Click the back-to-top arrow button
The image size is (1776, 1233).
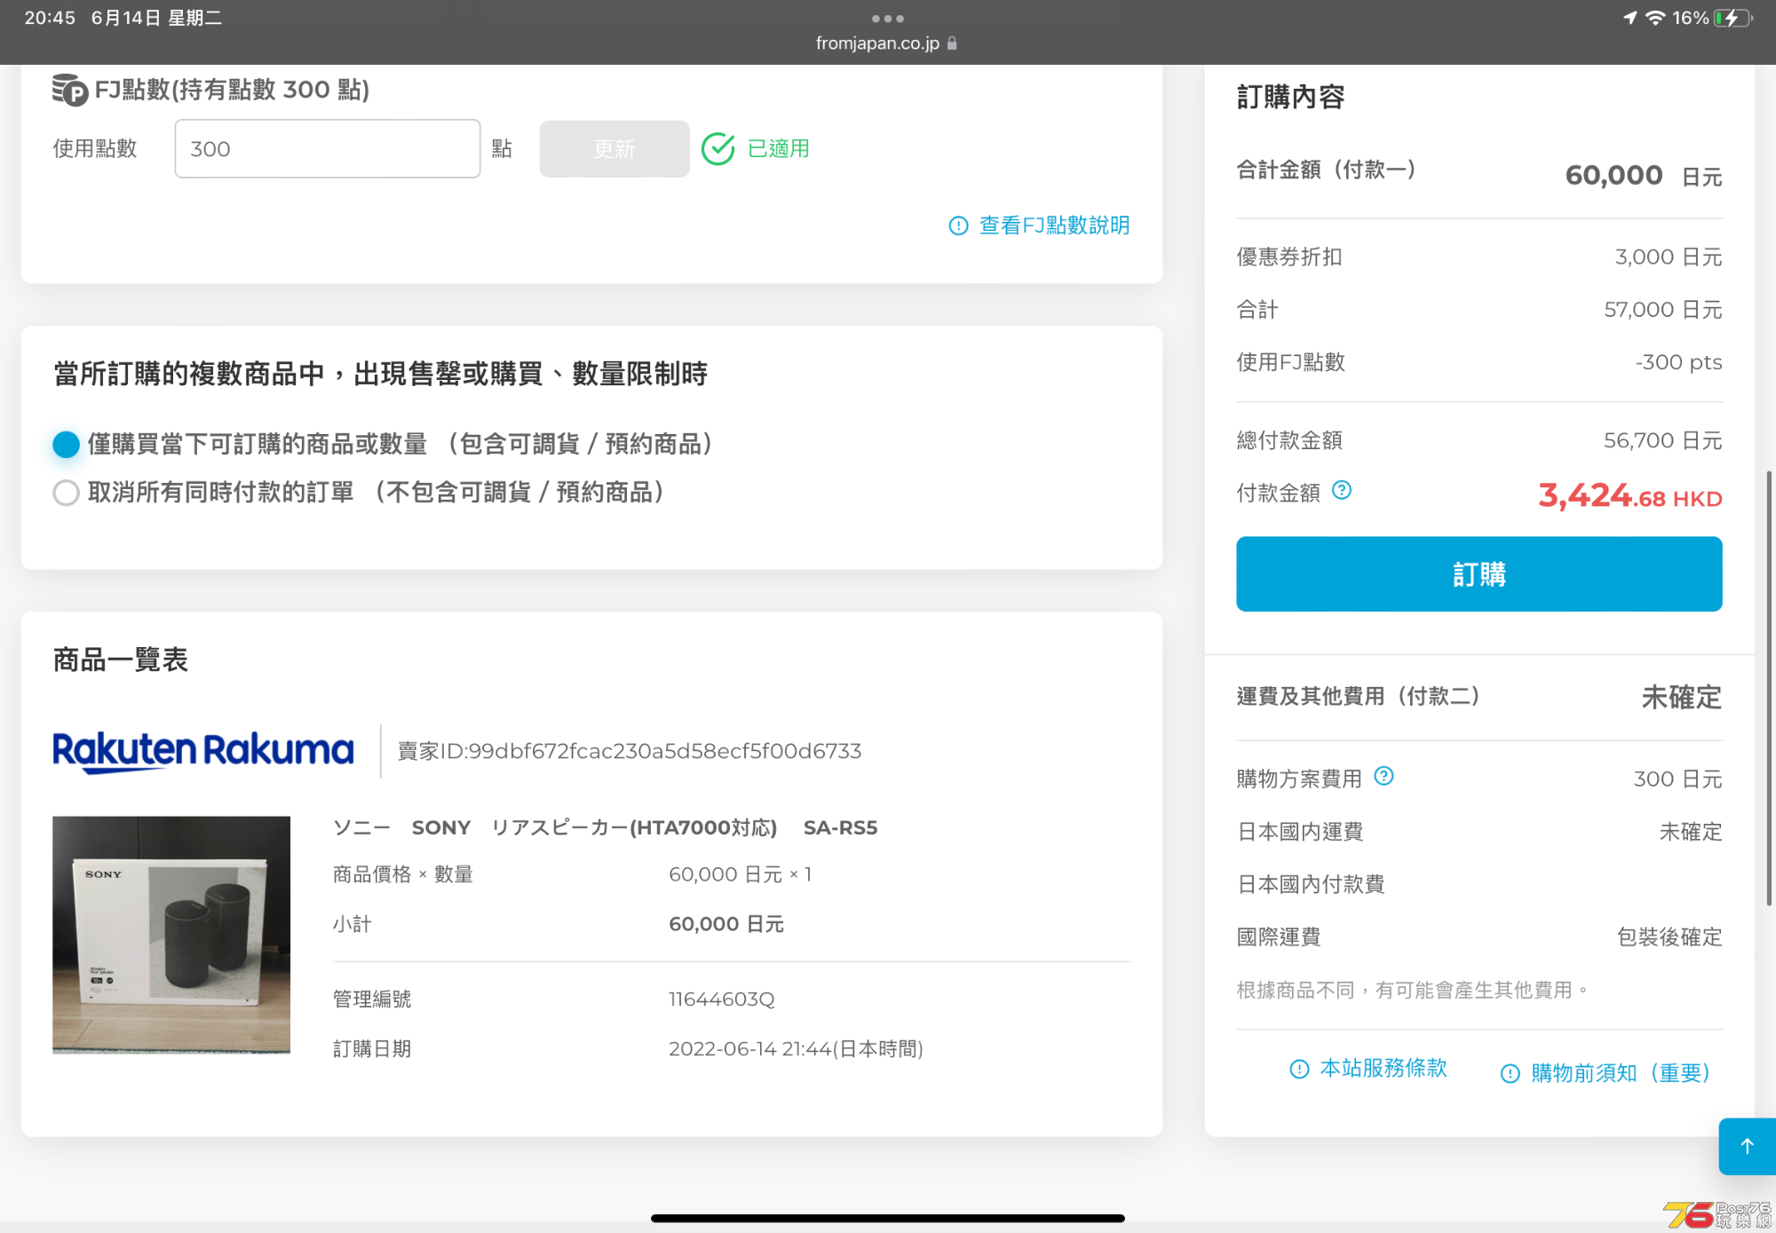pyautogui.click(x=1747, y=1146)
